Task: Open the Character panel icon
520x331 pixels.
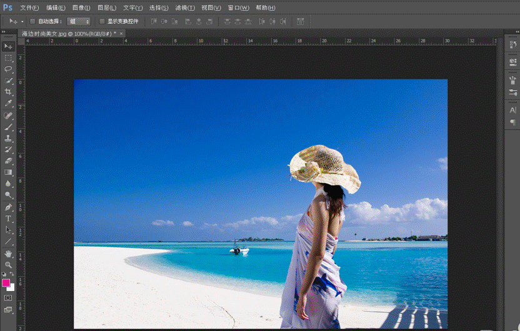Action: [513, 110]
